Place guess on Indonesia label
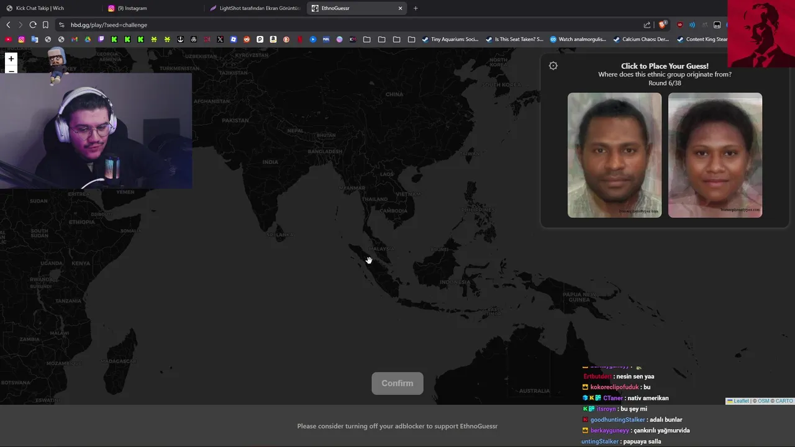The height and width of the screenshot is (447, 795). [455, 282]
